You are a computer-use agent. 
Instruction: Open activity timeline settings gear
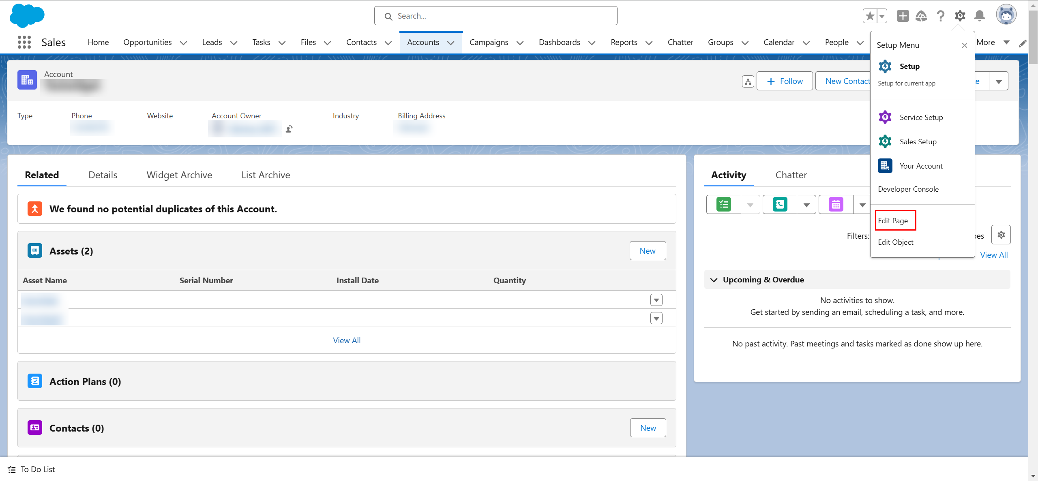[x=1001, y=235]
